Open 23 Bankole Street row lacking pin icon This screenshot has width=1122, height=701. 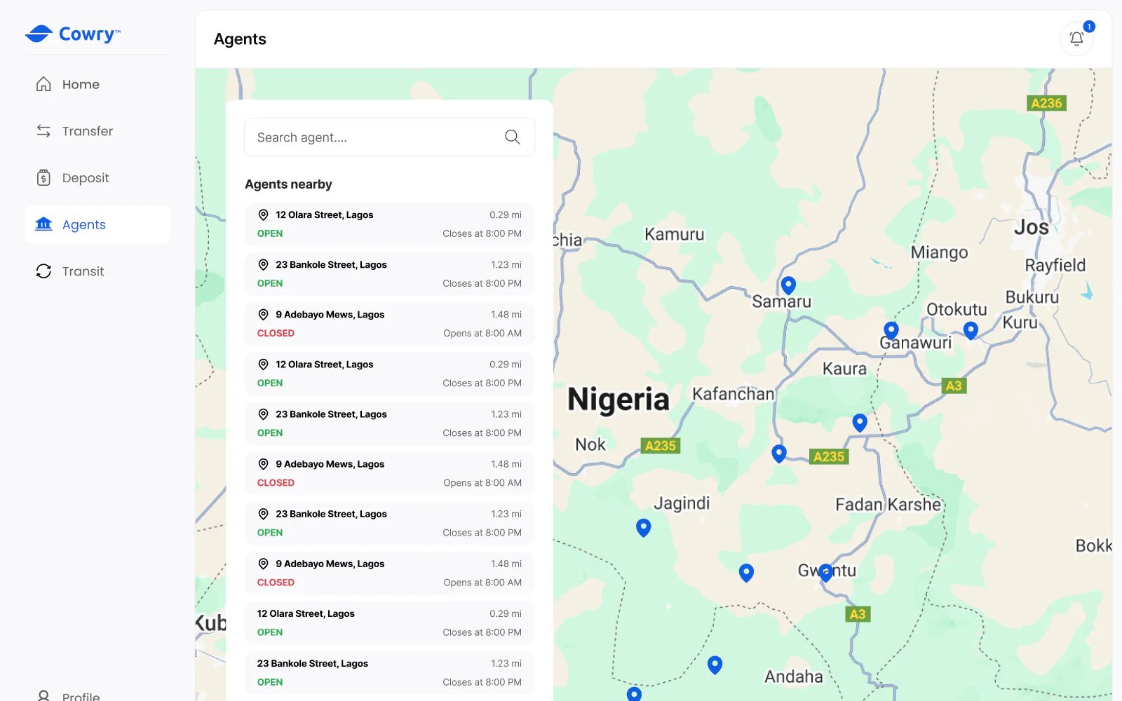pos(389,673)
